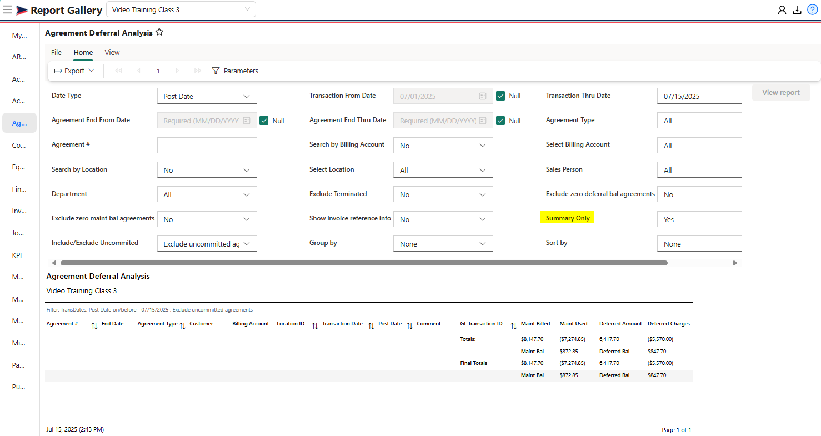Open calendar for Transaction From Date
Screen dimensions: 821x436
pyautogui.click(x=483, y=96)
